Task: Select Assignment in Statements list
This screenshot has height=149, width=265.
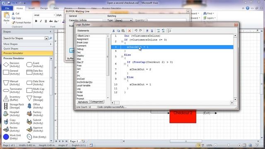Action: (x=83, y=39)
